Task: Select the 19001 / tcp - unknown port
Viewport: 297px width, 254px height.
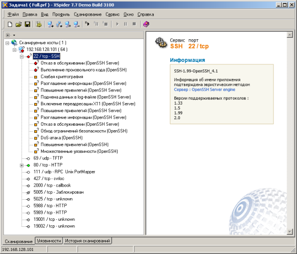Action: pyautogui.click(x=54, y=219)
